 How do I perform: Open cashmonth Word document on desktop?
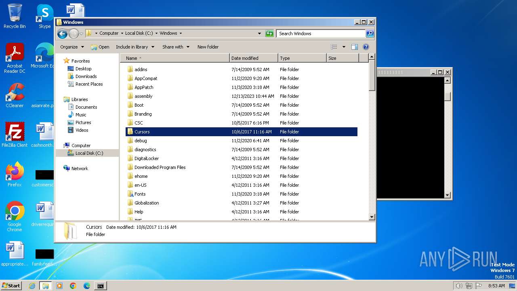click(42, 135)
